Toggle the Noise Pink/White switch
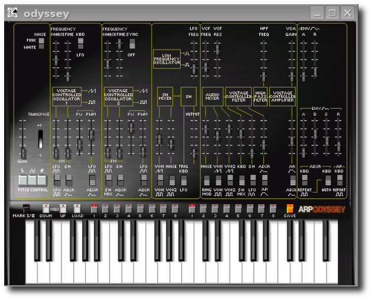372x300 pixels. pos(41,44)
